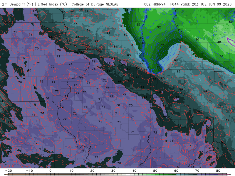
Task: Click the 'College of DuPage NEXLAB' label
Action: pos(95,4)
